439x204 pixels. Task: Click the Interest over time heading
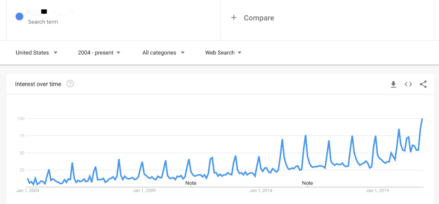click(x=38, y=84)
